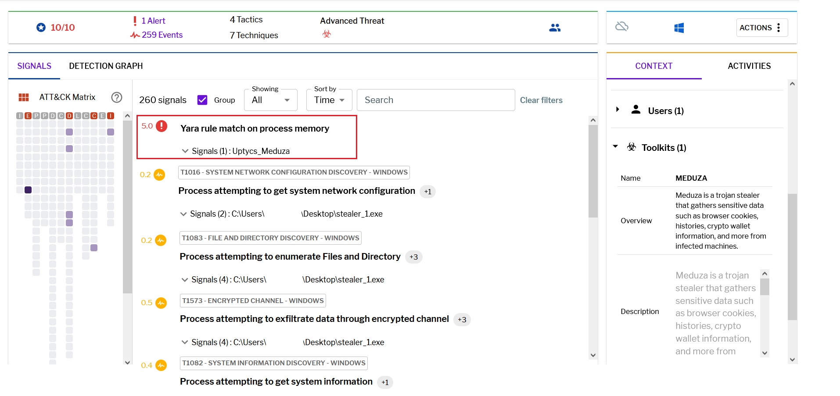
Task: Open the Sort by Time dropdown
Action: 328,100
